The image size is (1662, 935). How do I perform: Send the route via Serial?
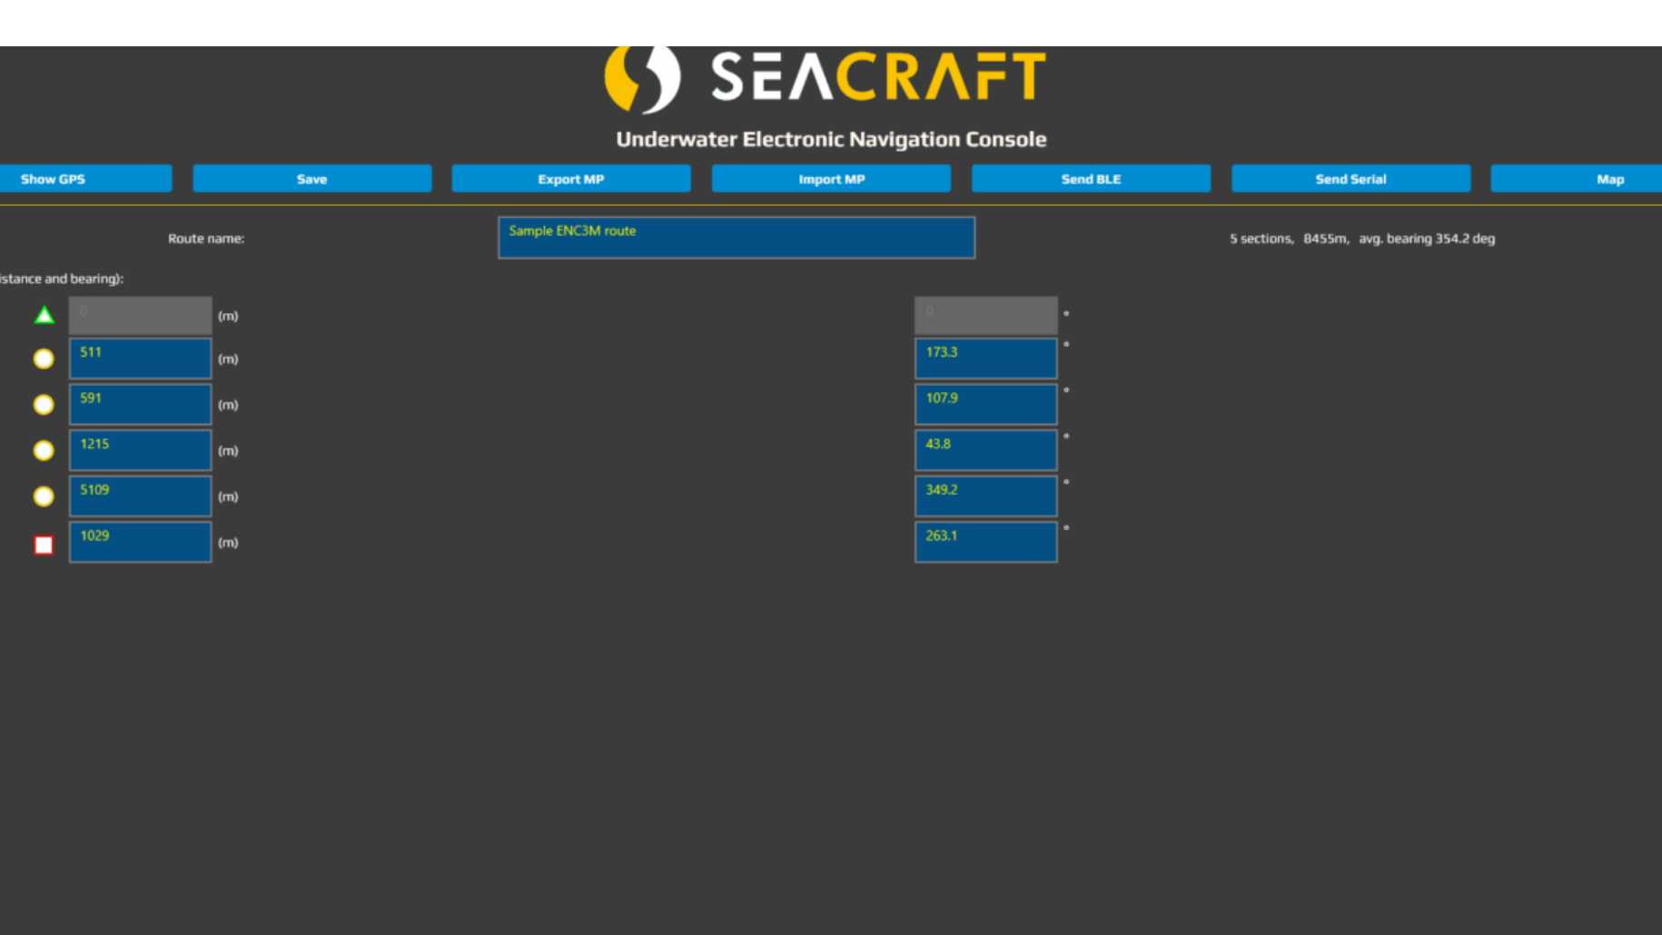[1350, 178]
